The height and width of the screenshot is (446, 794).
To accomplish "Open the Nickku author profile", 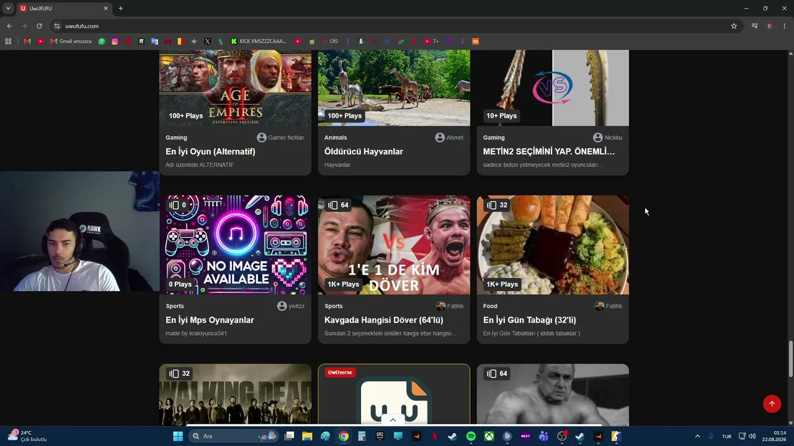I will click(x=608, y=138).
